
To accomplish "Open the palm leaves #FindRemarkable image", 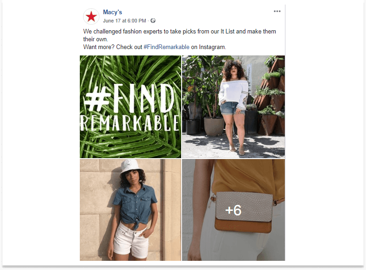I will pos(130,107).
